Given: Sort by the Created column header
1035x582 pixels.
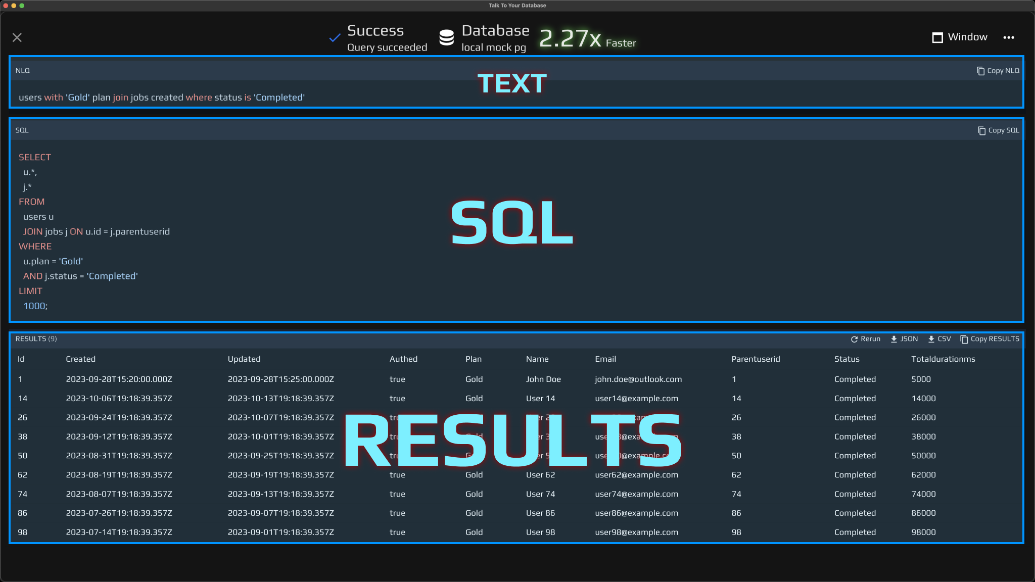Looking at the screenshot, I should [x=80, y=359].
